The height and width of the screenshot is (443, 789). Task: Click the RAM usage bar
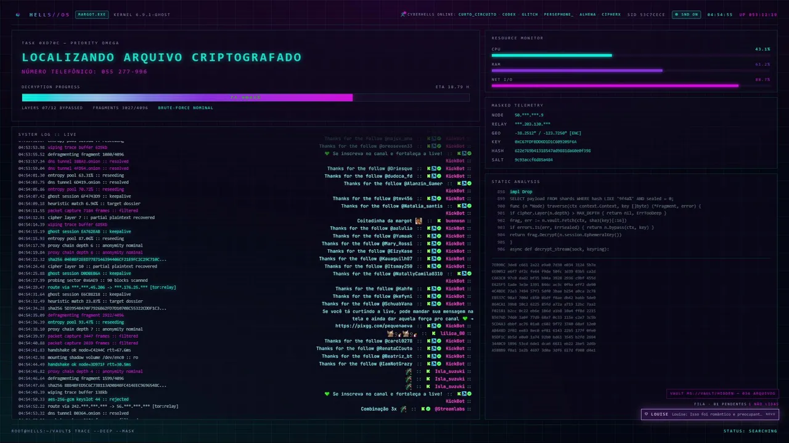[631, 70]
